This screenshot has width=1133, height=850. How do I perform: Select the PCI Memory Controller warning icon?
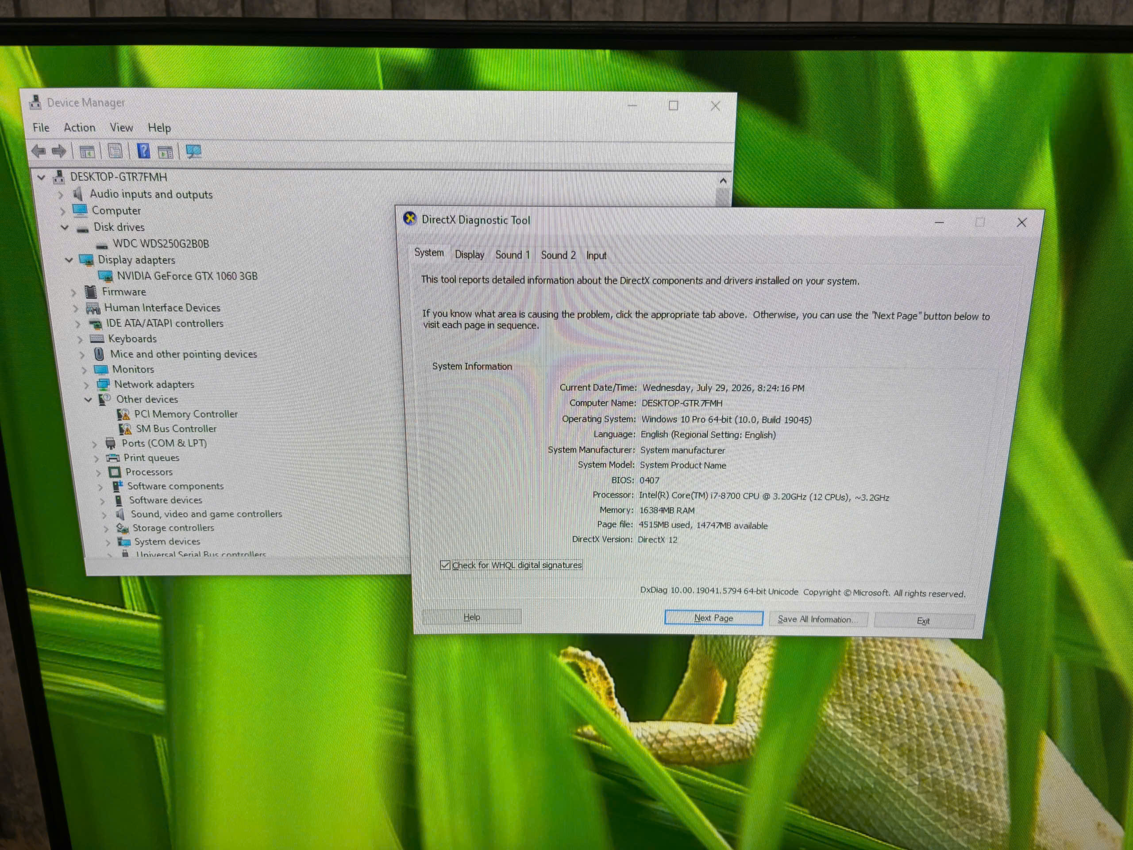click(x=123, y=414)
